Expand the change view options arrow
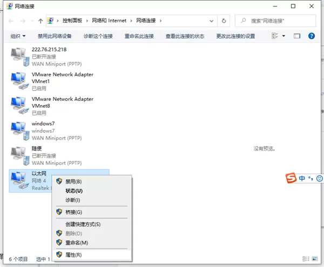The height and width of the screenshot is (267, 324). tap(283, 36)
